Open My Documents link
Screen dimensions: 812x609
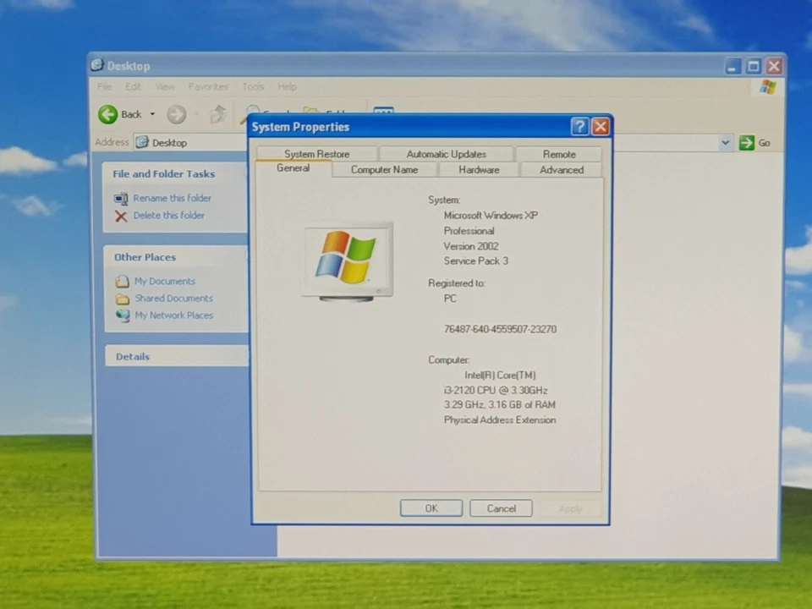click(165, 281)
